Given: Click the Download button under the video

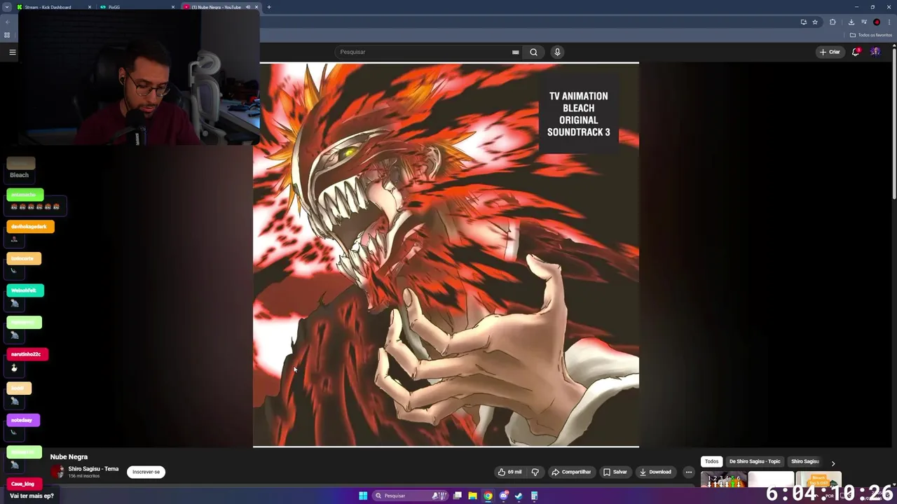Looking at the screenshot, I should coord(655,472).
